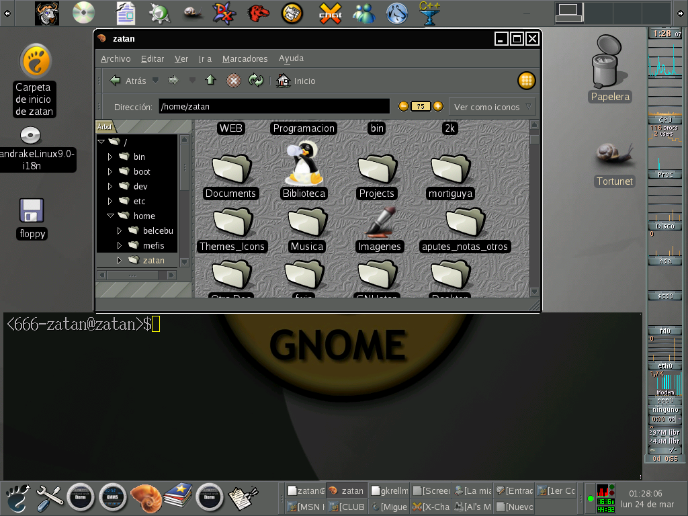Click the GNOME foot menu in panel

pyautogui.click(x=16, y=498)
